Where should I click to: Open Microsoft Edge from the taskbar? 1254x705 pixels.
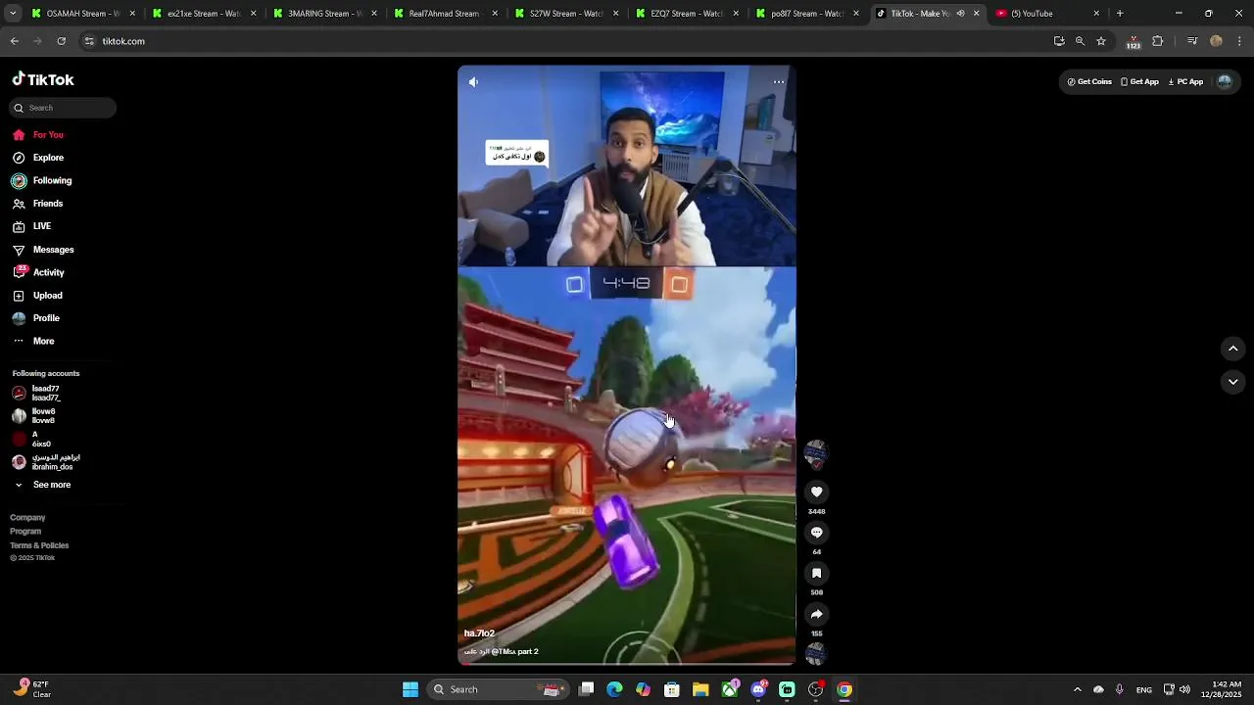tap(614, 689)
